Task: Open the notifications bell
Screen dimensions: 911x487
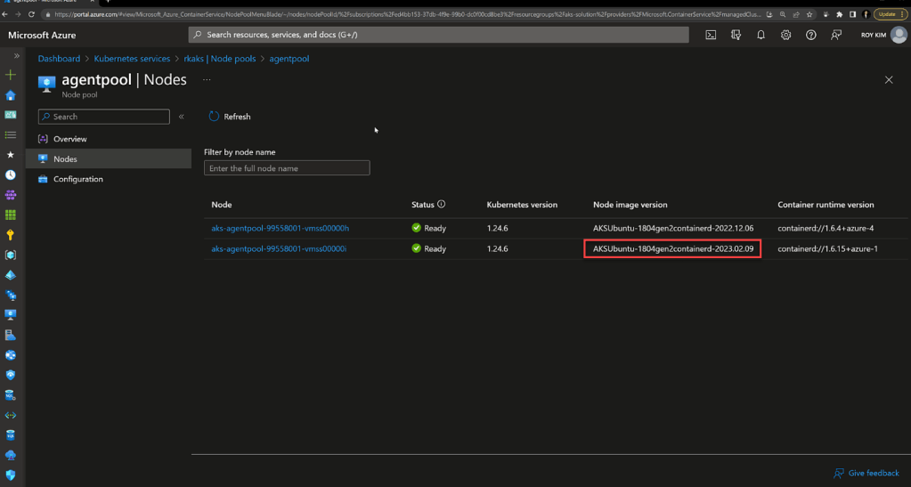Action: click(x=761, y=35)
